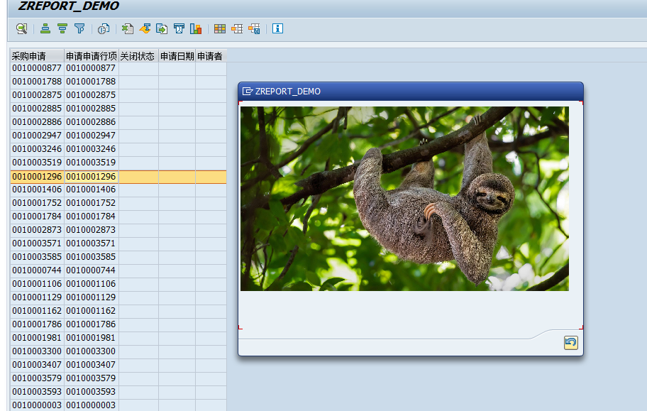Open the Set Filter funnel icon
This screenshot has width=647, height=411.
pyautogui.click(x=79, y=28)
